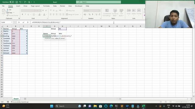The image size is (195, 109).
Task: Open the Formulas tab
Action: click(x=46, y=6)
